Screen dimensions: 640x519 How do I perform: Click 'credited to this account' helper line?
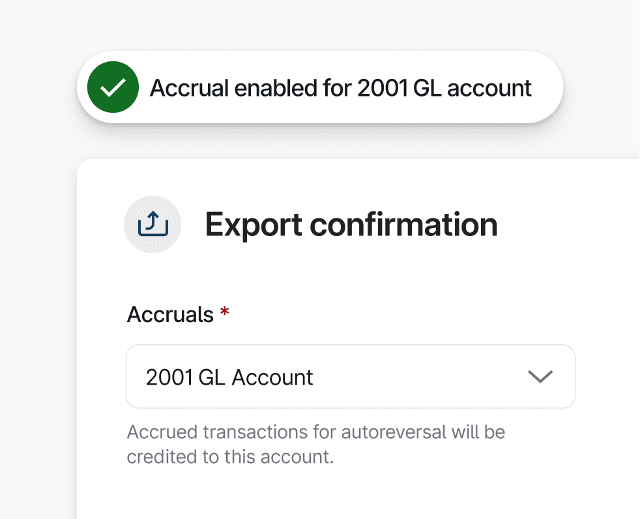tap(230, 457)
